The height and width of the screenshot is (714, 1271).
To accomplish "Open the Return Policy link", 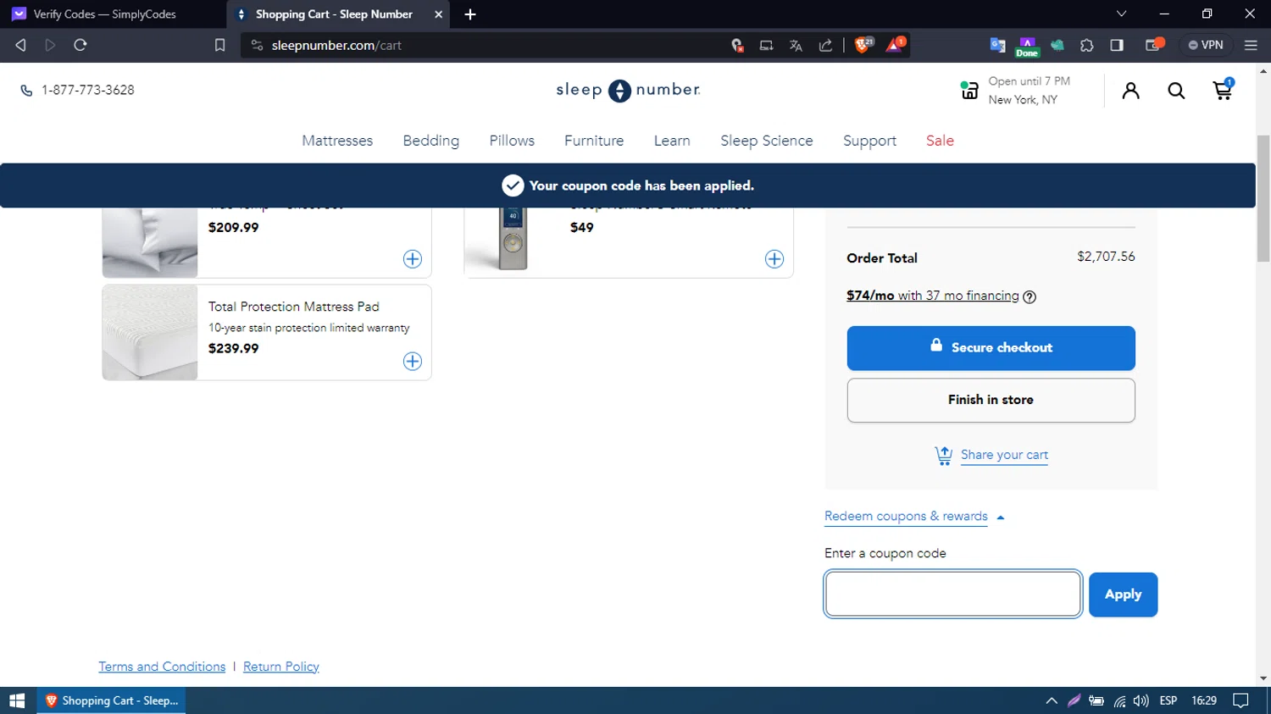I will click(x=280, y=667).
